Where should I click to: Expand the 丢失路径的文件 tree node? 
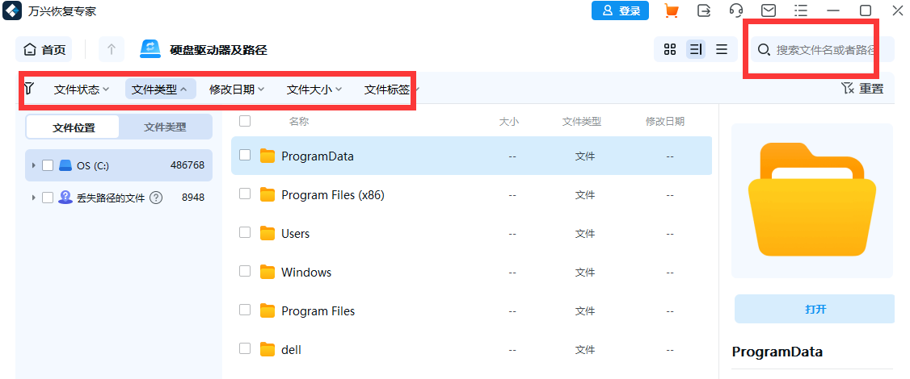tap(34, 198)
